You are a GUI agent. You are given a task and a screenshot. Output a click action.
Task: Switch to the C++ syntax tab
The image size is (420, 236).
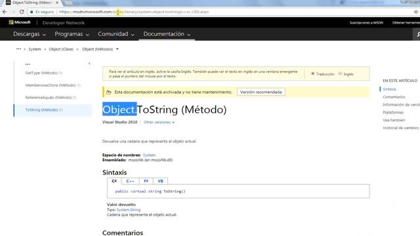coord(130,181)
